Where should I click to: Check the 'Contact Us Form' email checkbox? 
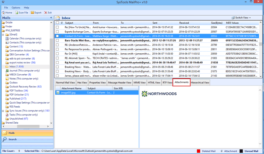coord(57,36)
